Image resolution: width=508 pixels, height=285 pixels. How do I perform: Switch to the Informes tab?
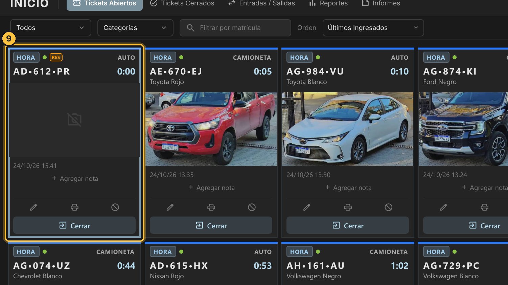(380, 3)
